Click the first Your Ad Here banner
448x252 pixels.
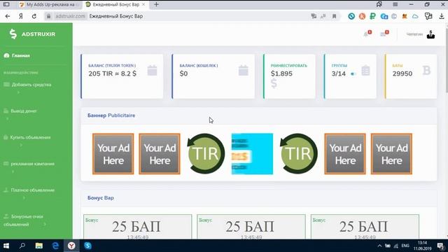point(113,154)
